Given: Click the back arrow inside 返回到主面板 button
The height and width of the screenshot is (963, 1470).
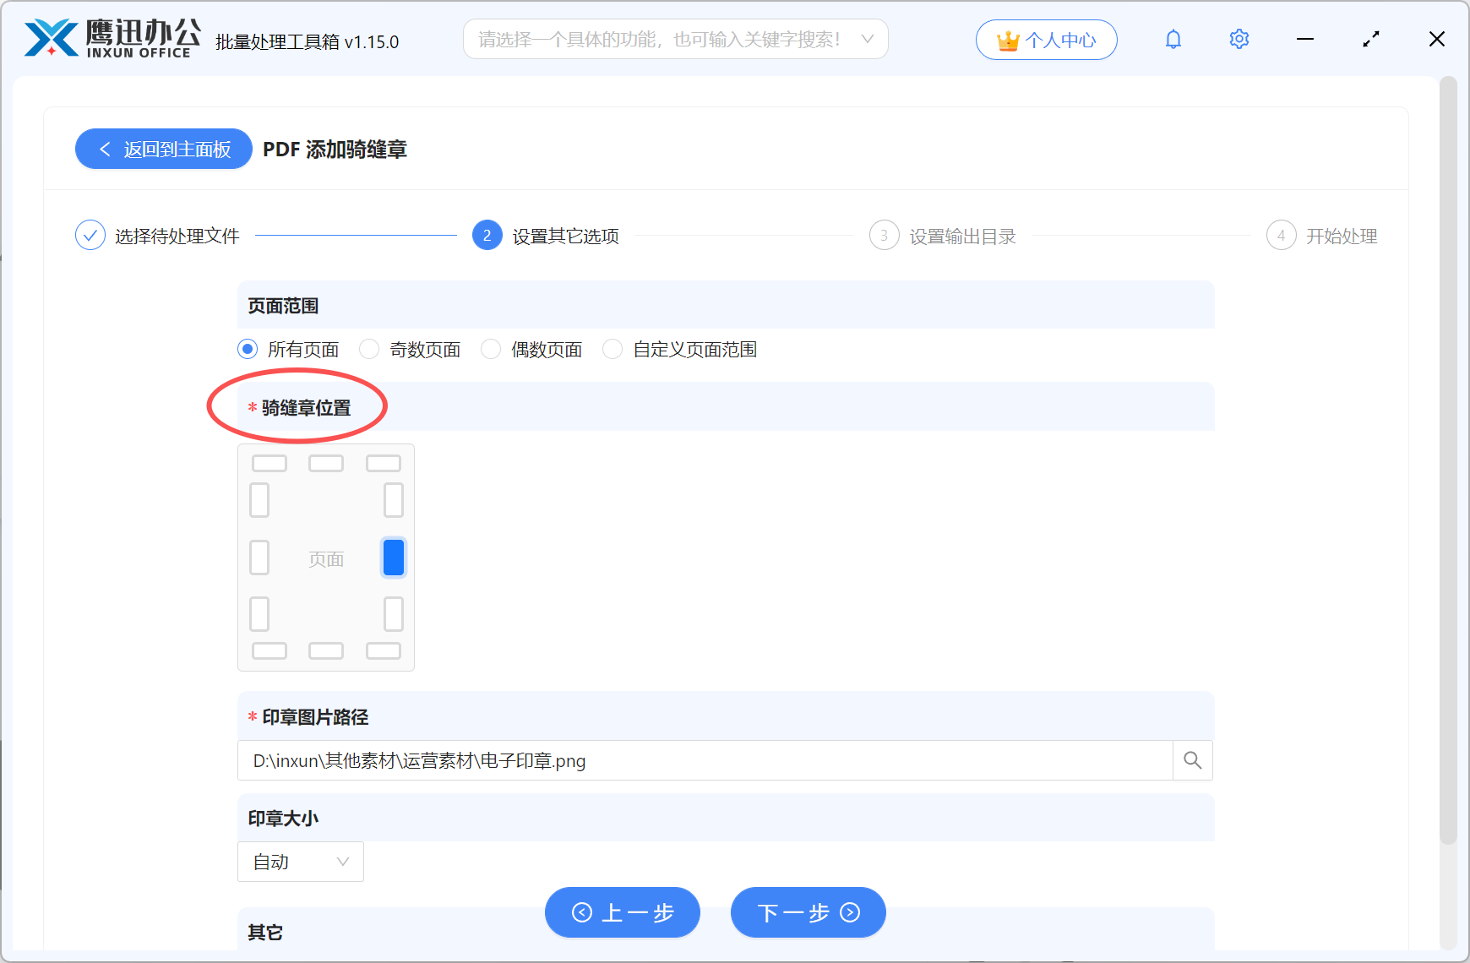Looking at the screenshot, I should coord(104,149).
